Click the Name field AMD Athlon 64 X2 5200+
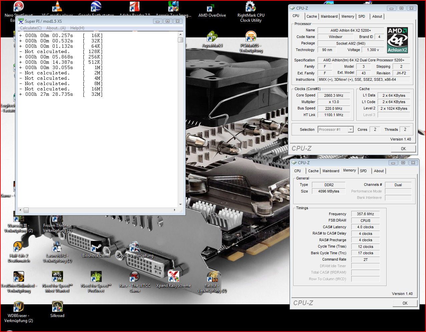426x332 pixels. coord(351,30)
